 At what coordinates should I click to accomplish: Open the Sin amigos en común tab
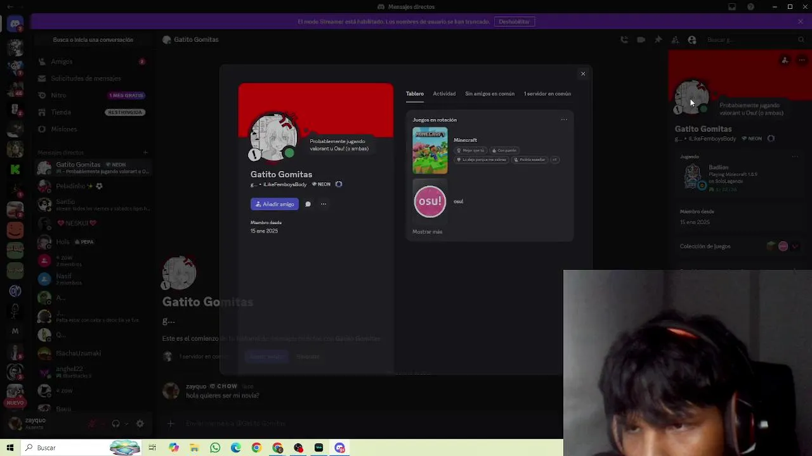(490, 94)
